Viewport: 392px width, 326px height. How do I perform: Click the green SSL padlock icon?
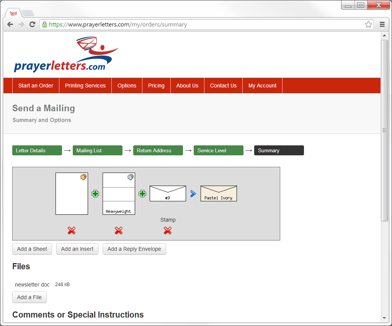[x=44, y=24]
